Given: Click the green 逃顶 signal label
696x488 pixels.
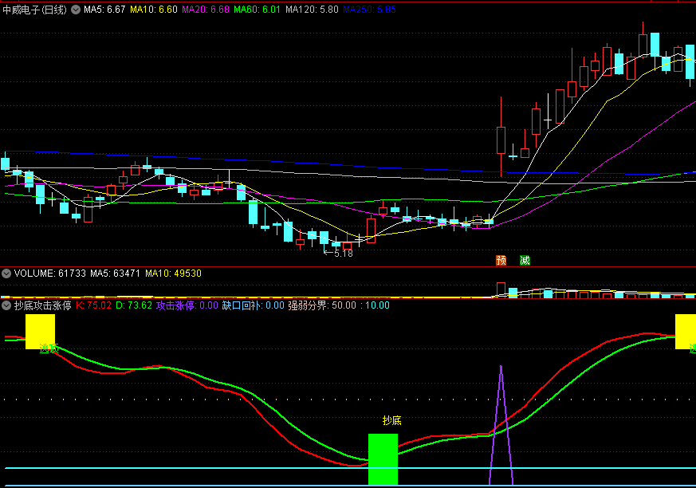Looking at the screenshot, I should pyautogui.click(x=49, y=348).
